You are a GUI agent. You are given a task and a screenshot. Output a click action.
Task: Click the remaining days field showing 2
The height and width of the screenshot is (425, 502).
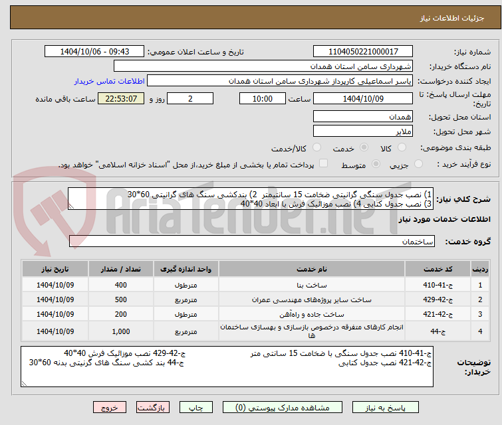click(190, 98)
